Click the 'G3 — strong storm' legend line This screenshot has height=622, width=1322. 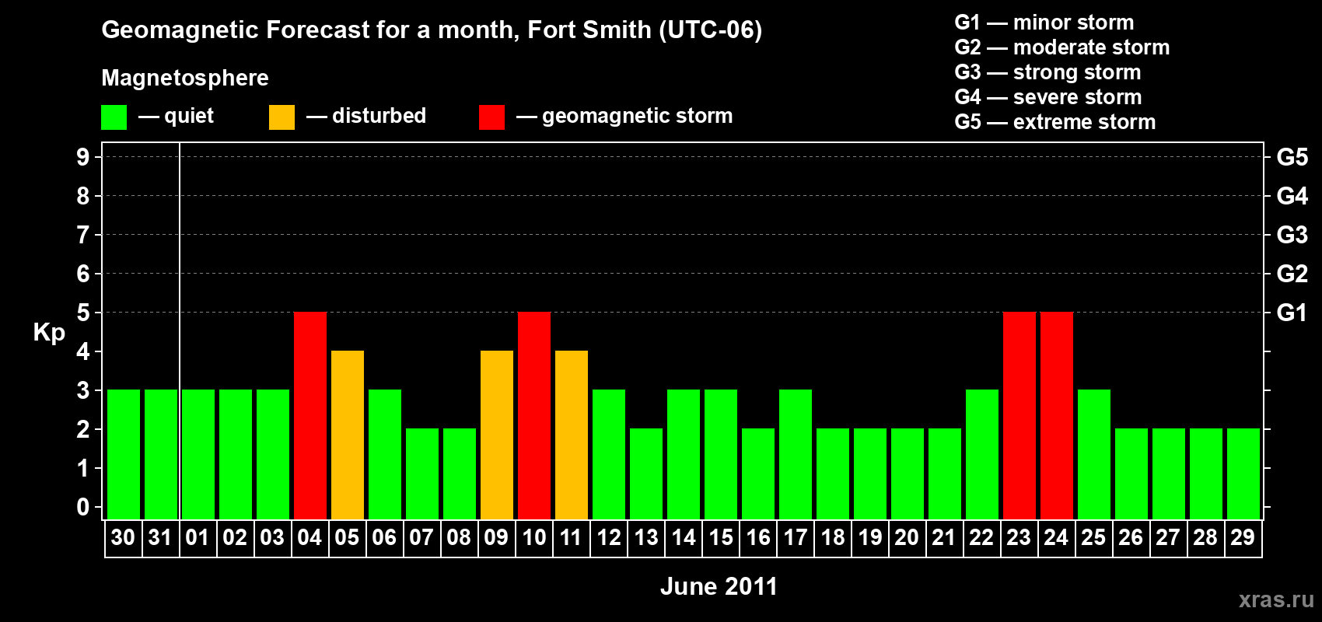click(1047, 72)
